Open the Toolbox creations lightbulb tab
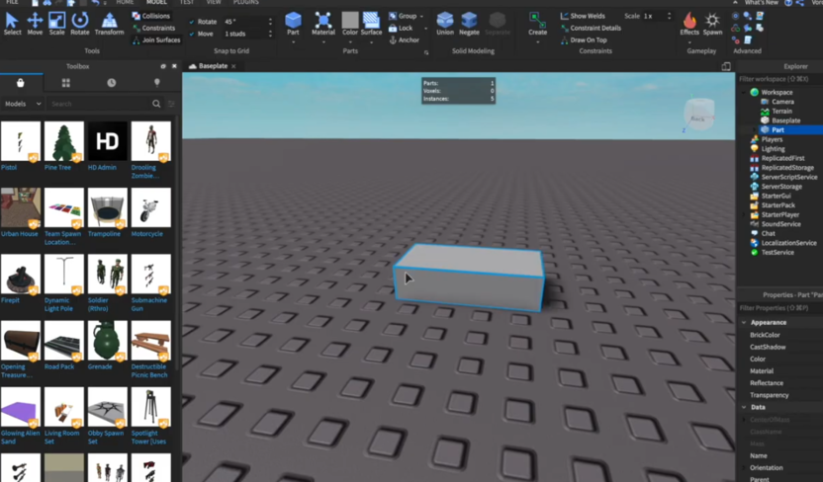 click(x=156, y=83)
